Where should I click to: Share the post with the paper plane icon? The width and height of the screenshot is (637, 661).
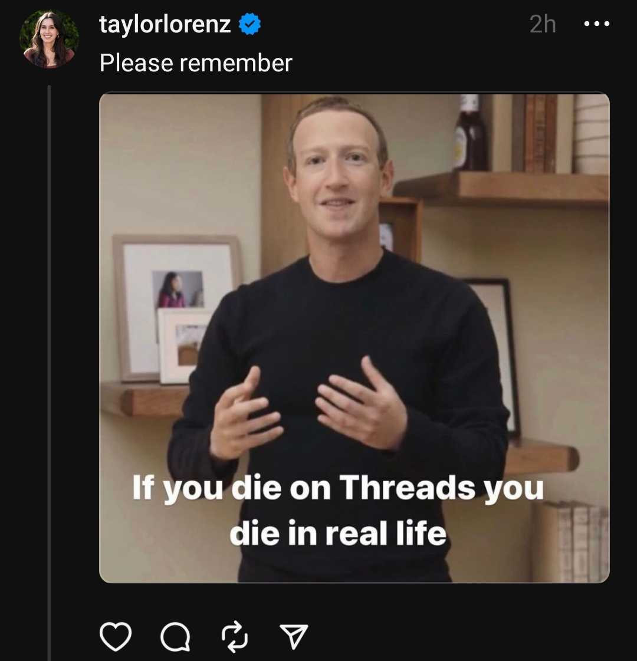pyautogui.click(x=294, y=636)
